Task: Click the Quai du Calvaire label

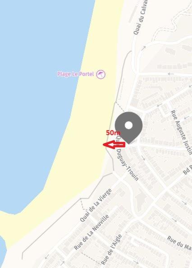Action: click(x=141, y=17)
